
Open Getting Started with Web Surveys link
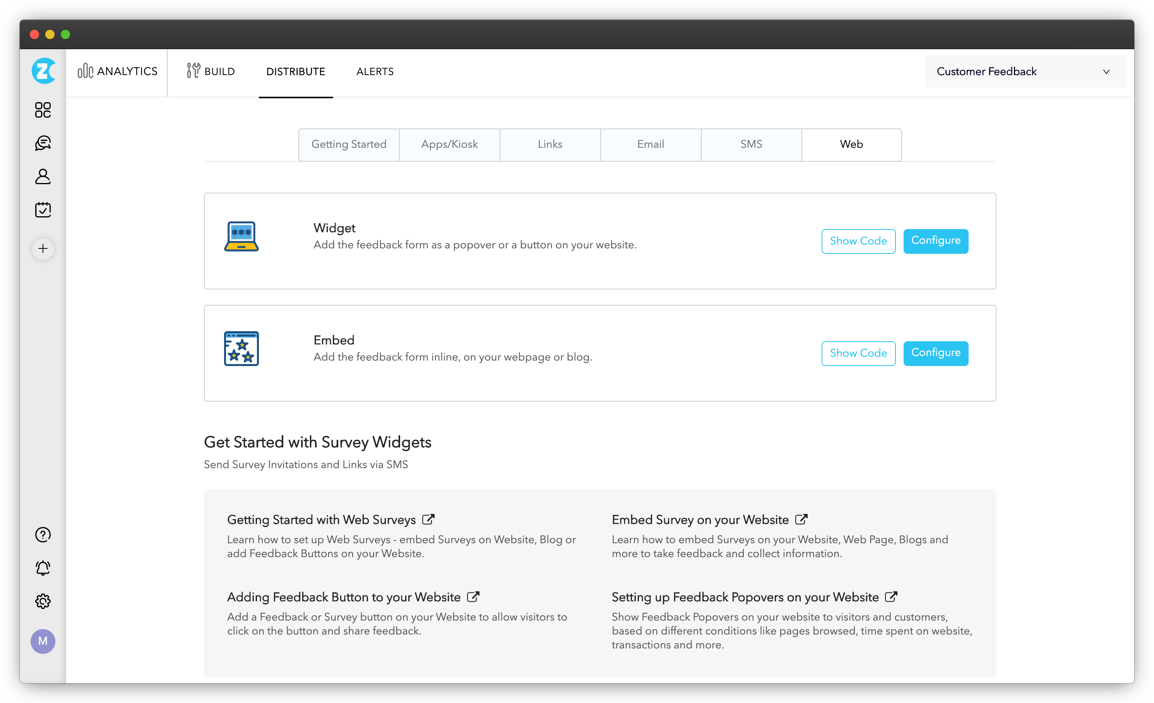coord(329,519)
